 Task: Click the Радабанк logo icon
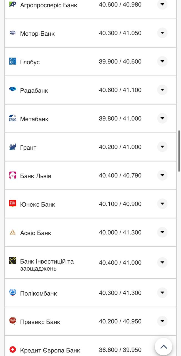point(12,90)
